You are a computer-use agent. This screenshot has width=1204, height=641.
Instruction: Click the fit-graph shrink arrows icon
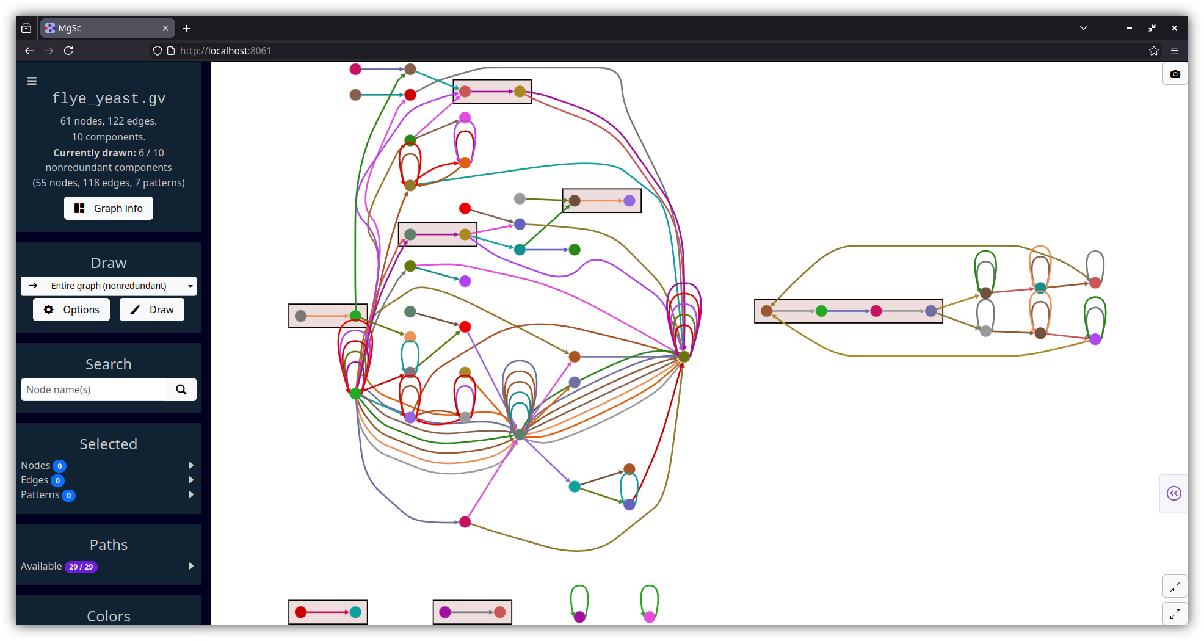click(1175, 587)
